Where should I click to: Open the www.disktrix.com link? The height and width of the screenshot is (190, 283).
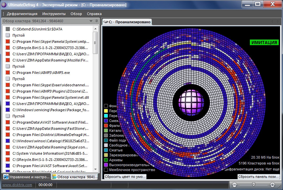tap(17, 185)
